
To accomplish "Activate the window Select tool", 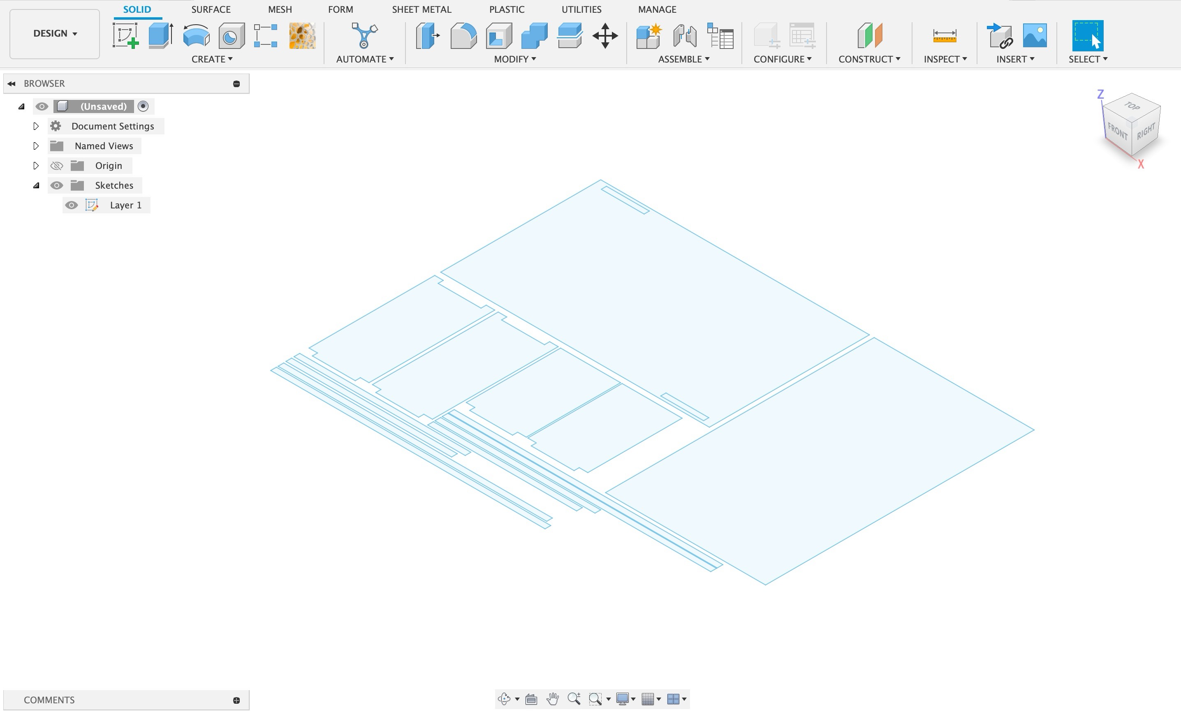I will coord(1088,35).
